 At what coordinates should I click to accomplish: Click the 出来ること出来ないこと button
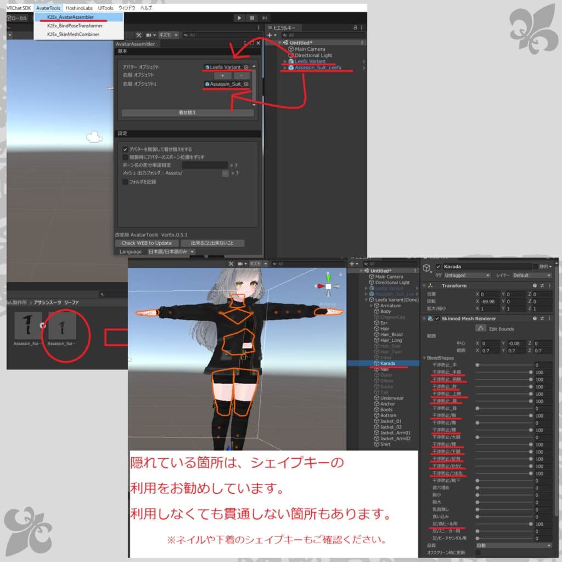pos(212,243)
